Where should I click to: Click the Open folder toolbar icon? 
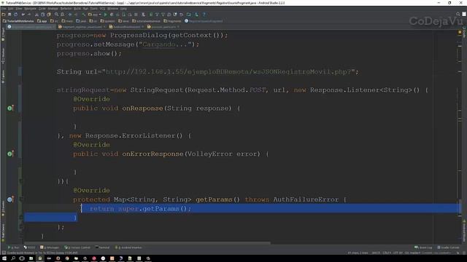click(x=4, y=15)
